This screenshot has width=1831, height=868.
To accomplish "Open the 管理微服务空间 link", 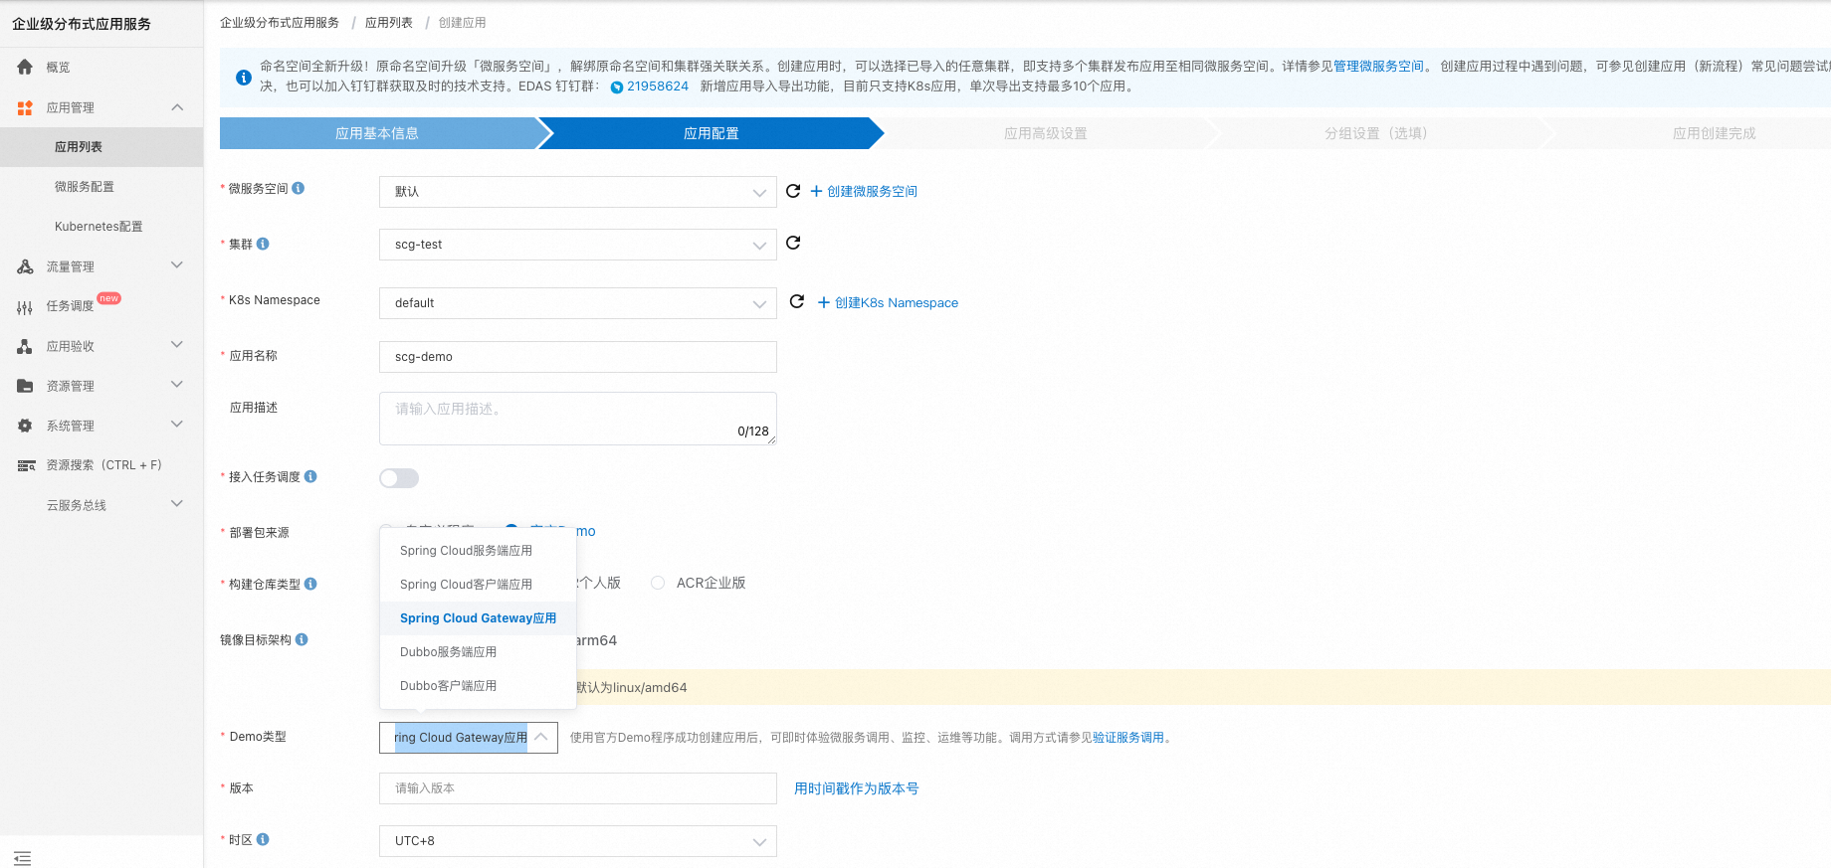I will (1378, 67).
